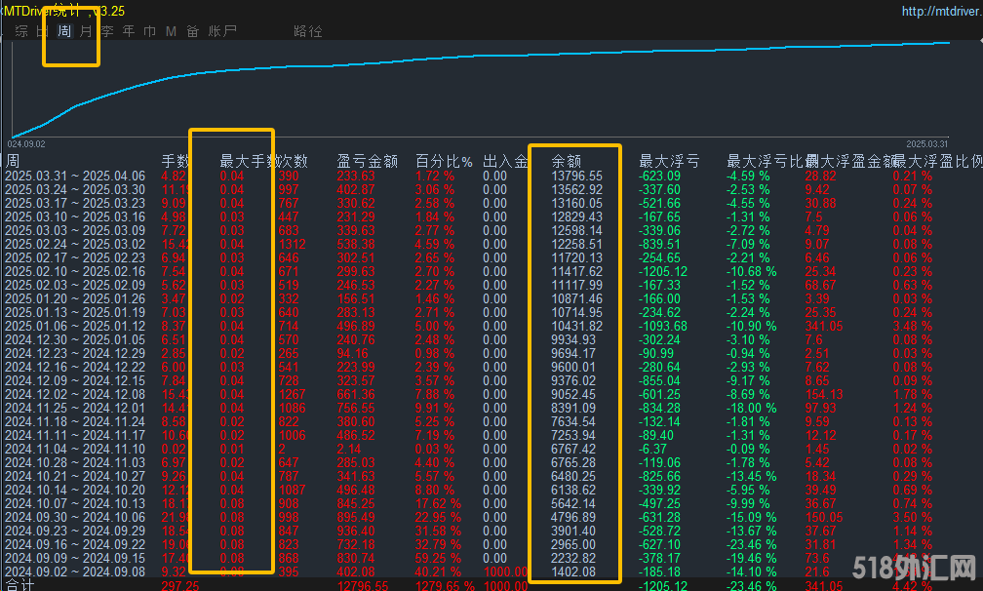Click profit amount 538.38

pos(355,244)
